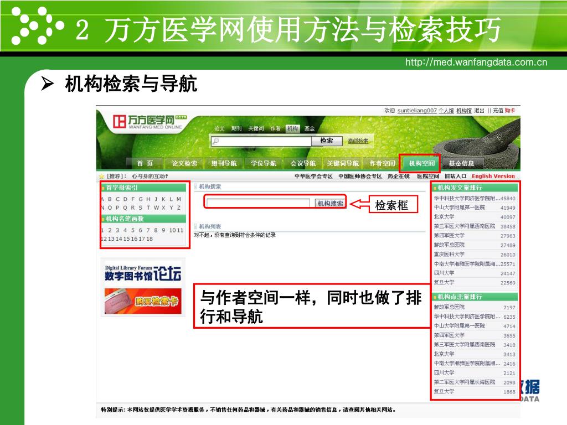
Task: Click the 检索 search button
Action: (327, 141)
